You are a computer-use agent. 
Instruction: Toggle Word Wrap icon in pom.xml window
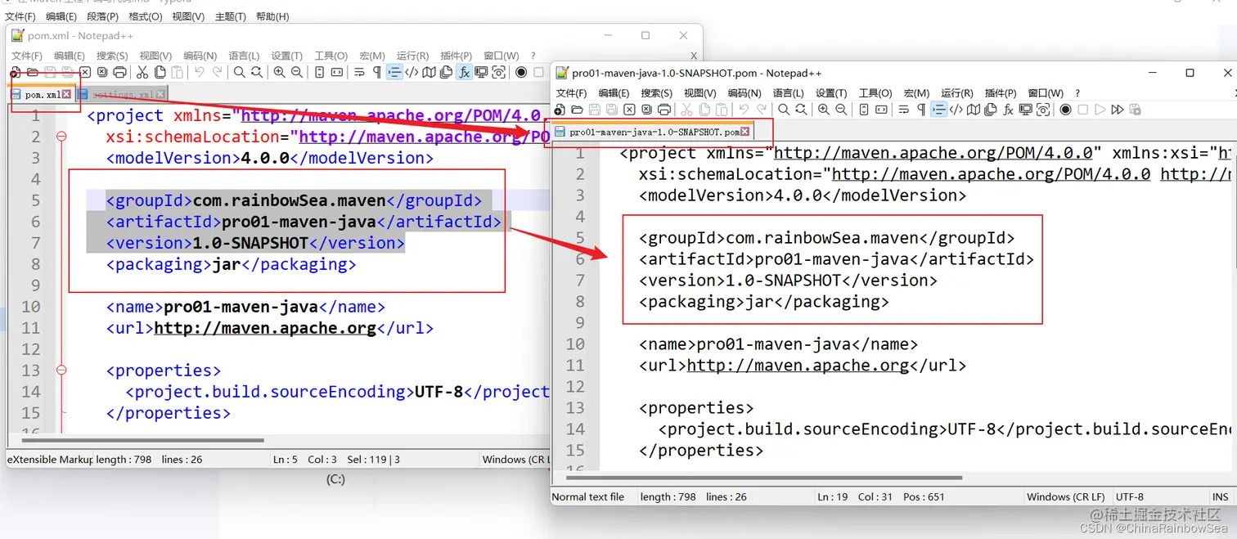(x=359, y=73)
